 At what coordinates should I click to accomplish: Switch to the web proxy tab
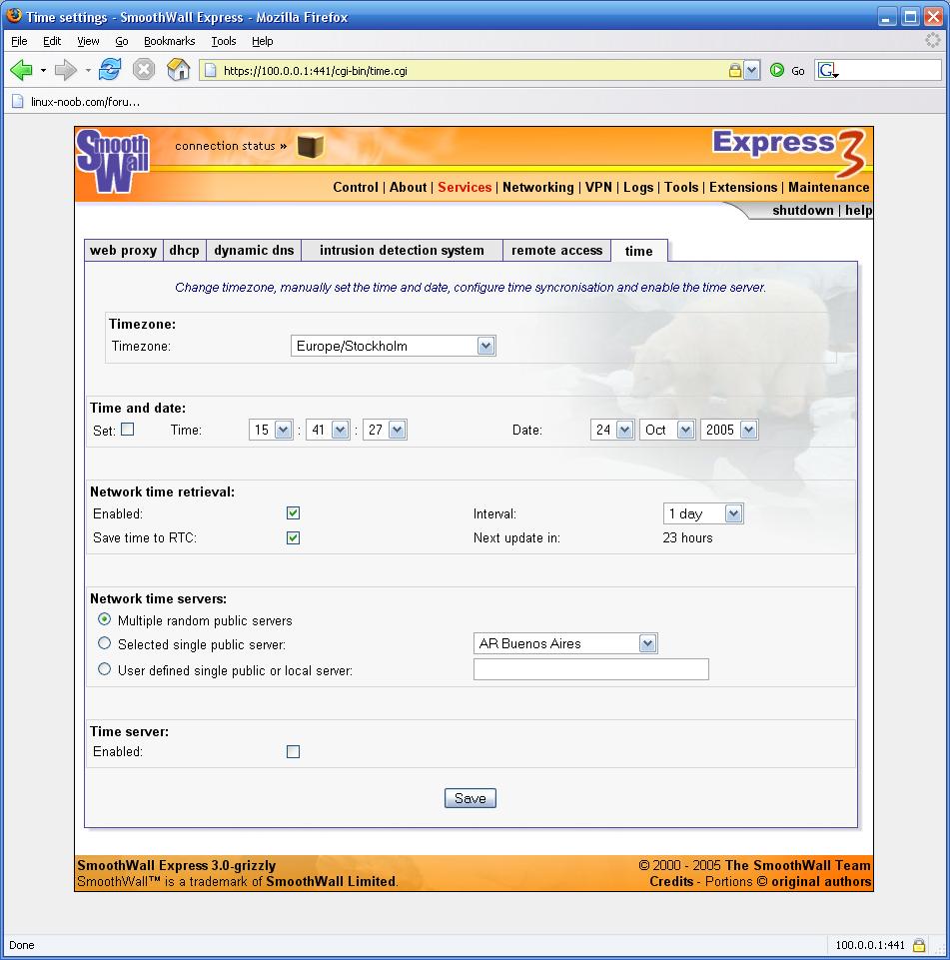coord(124,251)
